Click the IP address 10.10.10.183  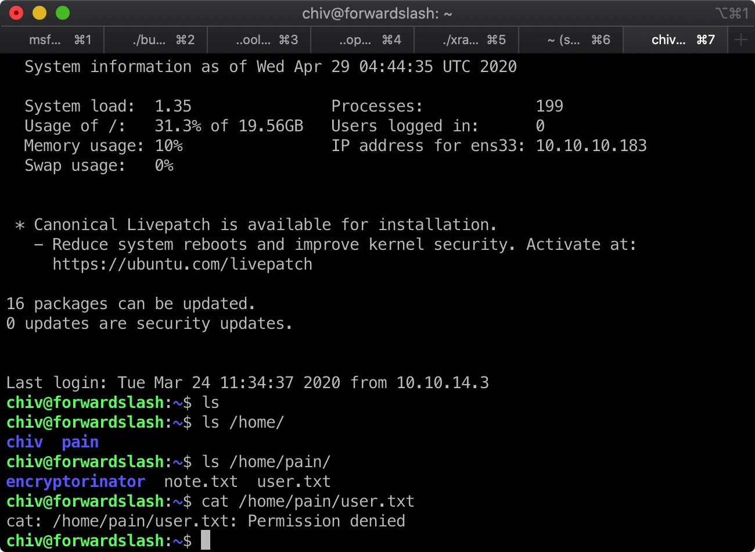click(591, 146)
